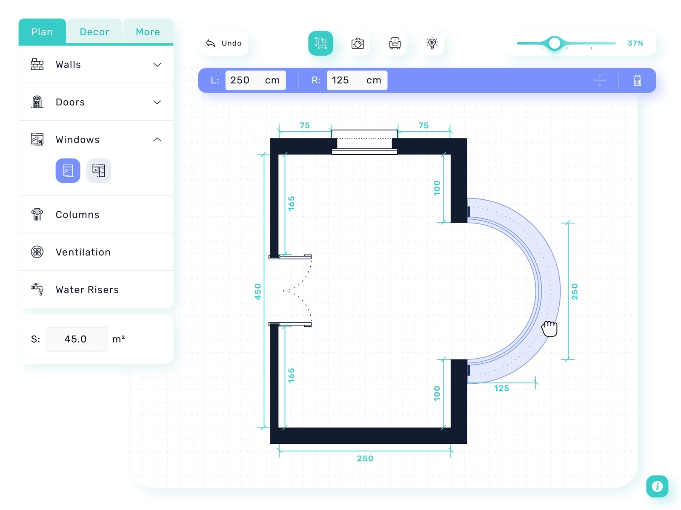This screenshot has width=681, height=510.
Task: Expand the Walls section
Action: click(157, 65)
